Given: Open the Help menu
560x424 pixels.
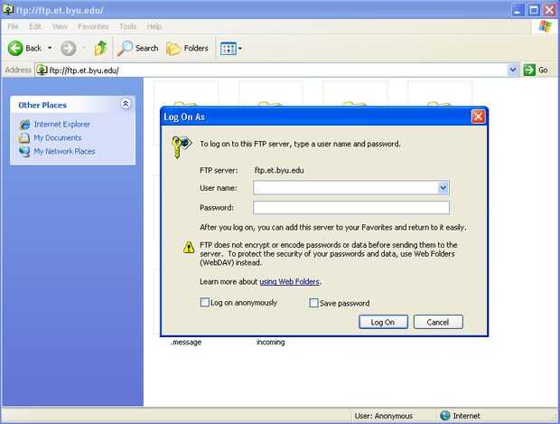Looking at the screenshot, I should pos(154,26).
